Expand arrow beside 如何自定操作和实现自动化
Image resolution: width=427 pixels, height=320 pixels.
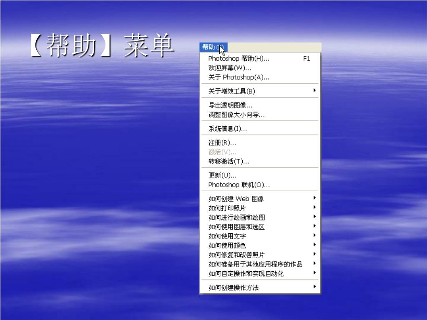[x=314, y=272]
